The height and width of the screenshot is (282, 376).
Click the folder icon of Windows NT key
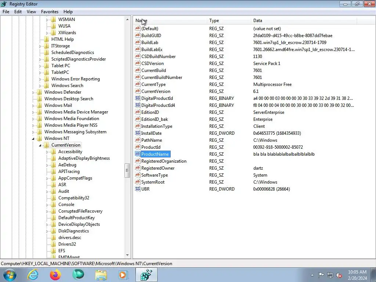pos(40,138)
